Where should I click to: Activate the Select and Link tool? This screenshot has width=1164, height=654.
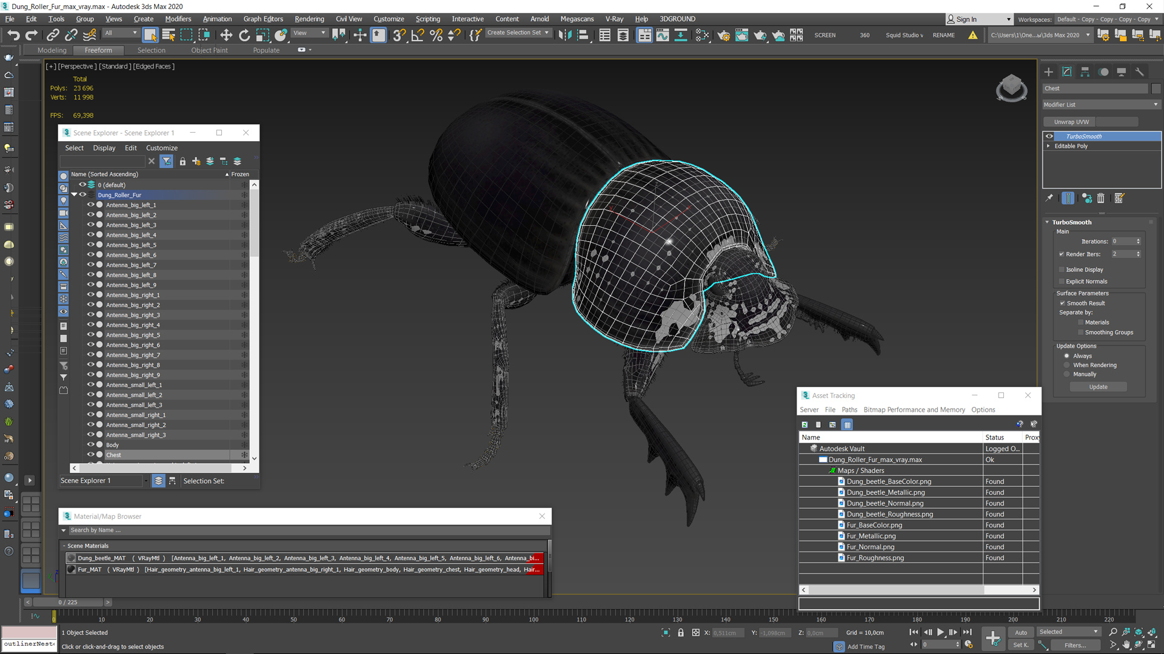53,35
